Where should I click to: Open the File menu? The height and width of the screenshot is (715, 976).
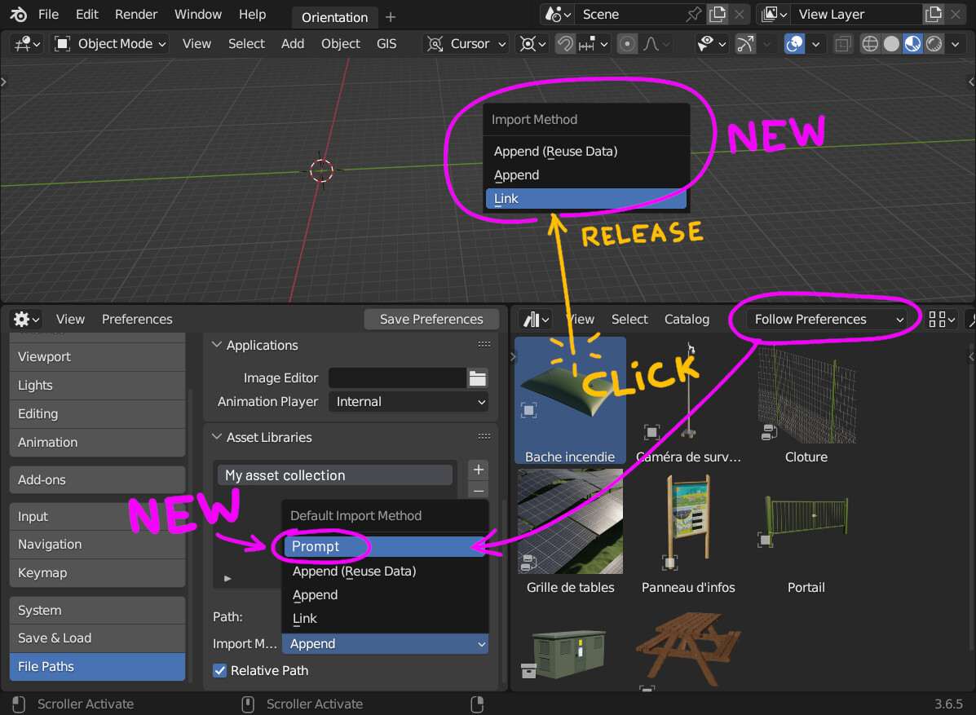click(x=48, y=15)
